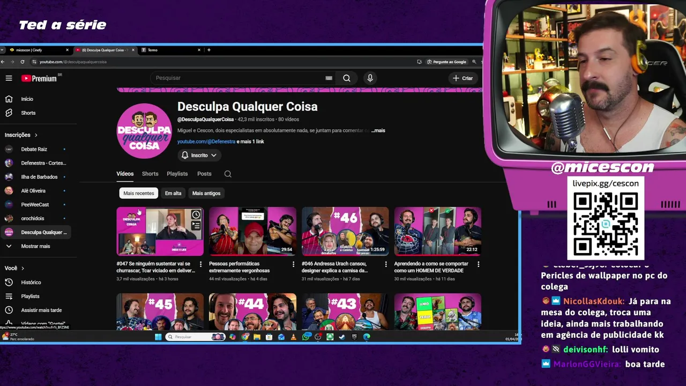Open Defenestra - Cortes subscription
This screenshot has height=386, width=686.
tap(35, 163)
